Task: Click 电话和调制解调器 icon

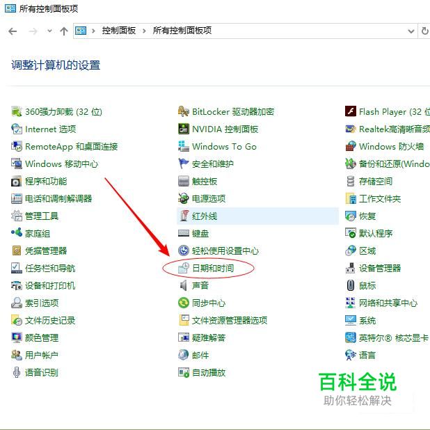Action: 17,198
